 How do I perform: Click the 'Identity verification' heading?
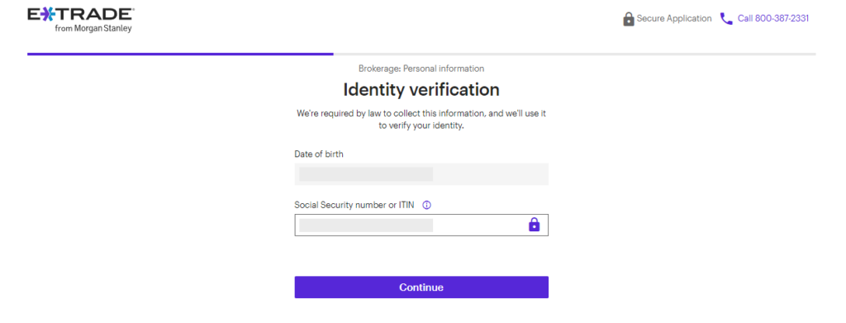tap(421, 89)
